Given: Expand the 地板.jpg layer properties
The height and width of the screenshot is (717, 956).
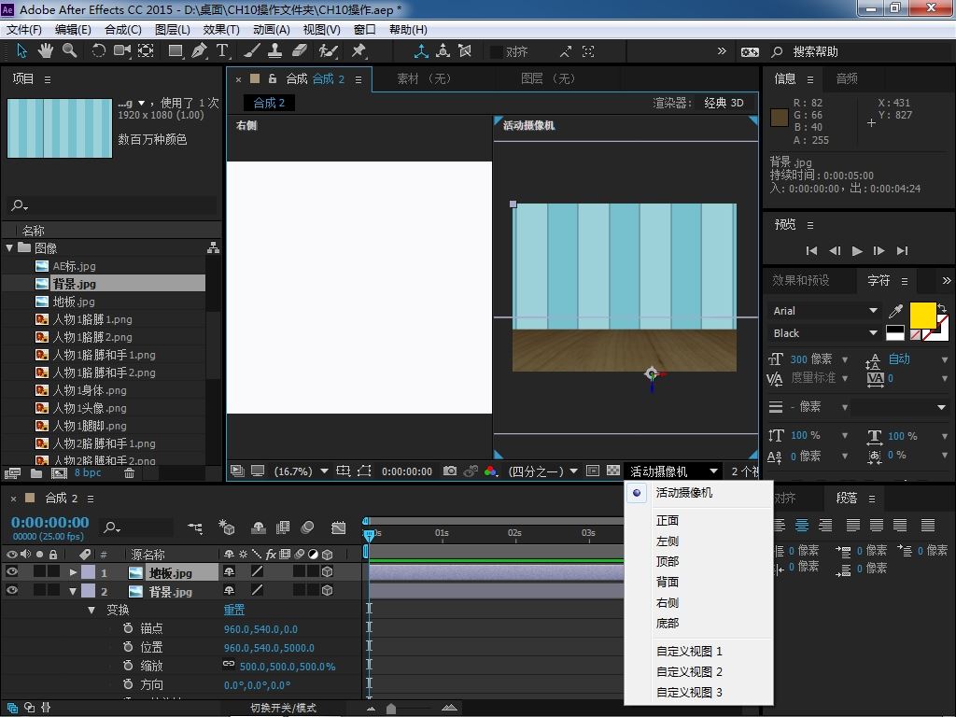Looking at the screenshot, I should click(x=73, y=572).
